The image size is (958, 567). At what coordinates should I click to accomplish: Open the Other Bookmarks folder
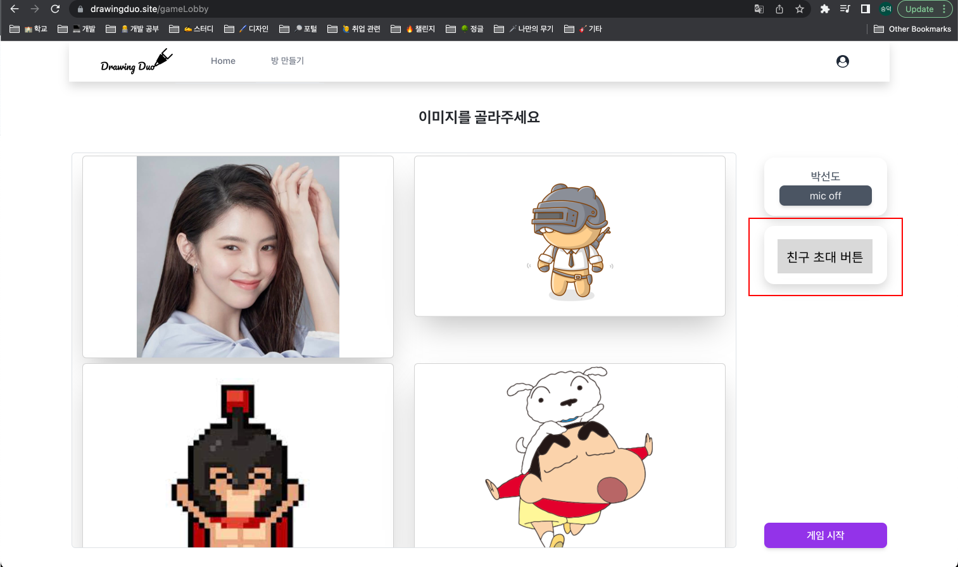[x=912, y=28]
